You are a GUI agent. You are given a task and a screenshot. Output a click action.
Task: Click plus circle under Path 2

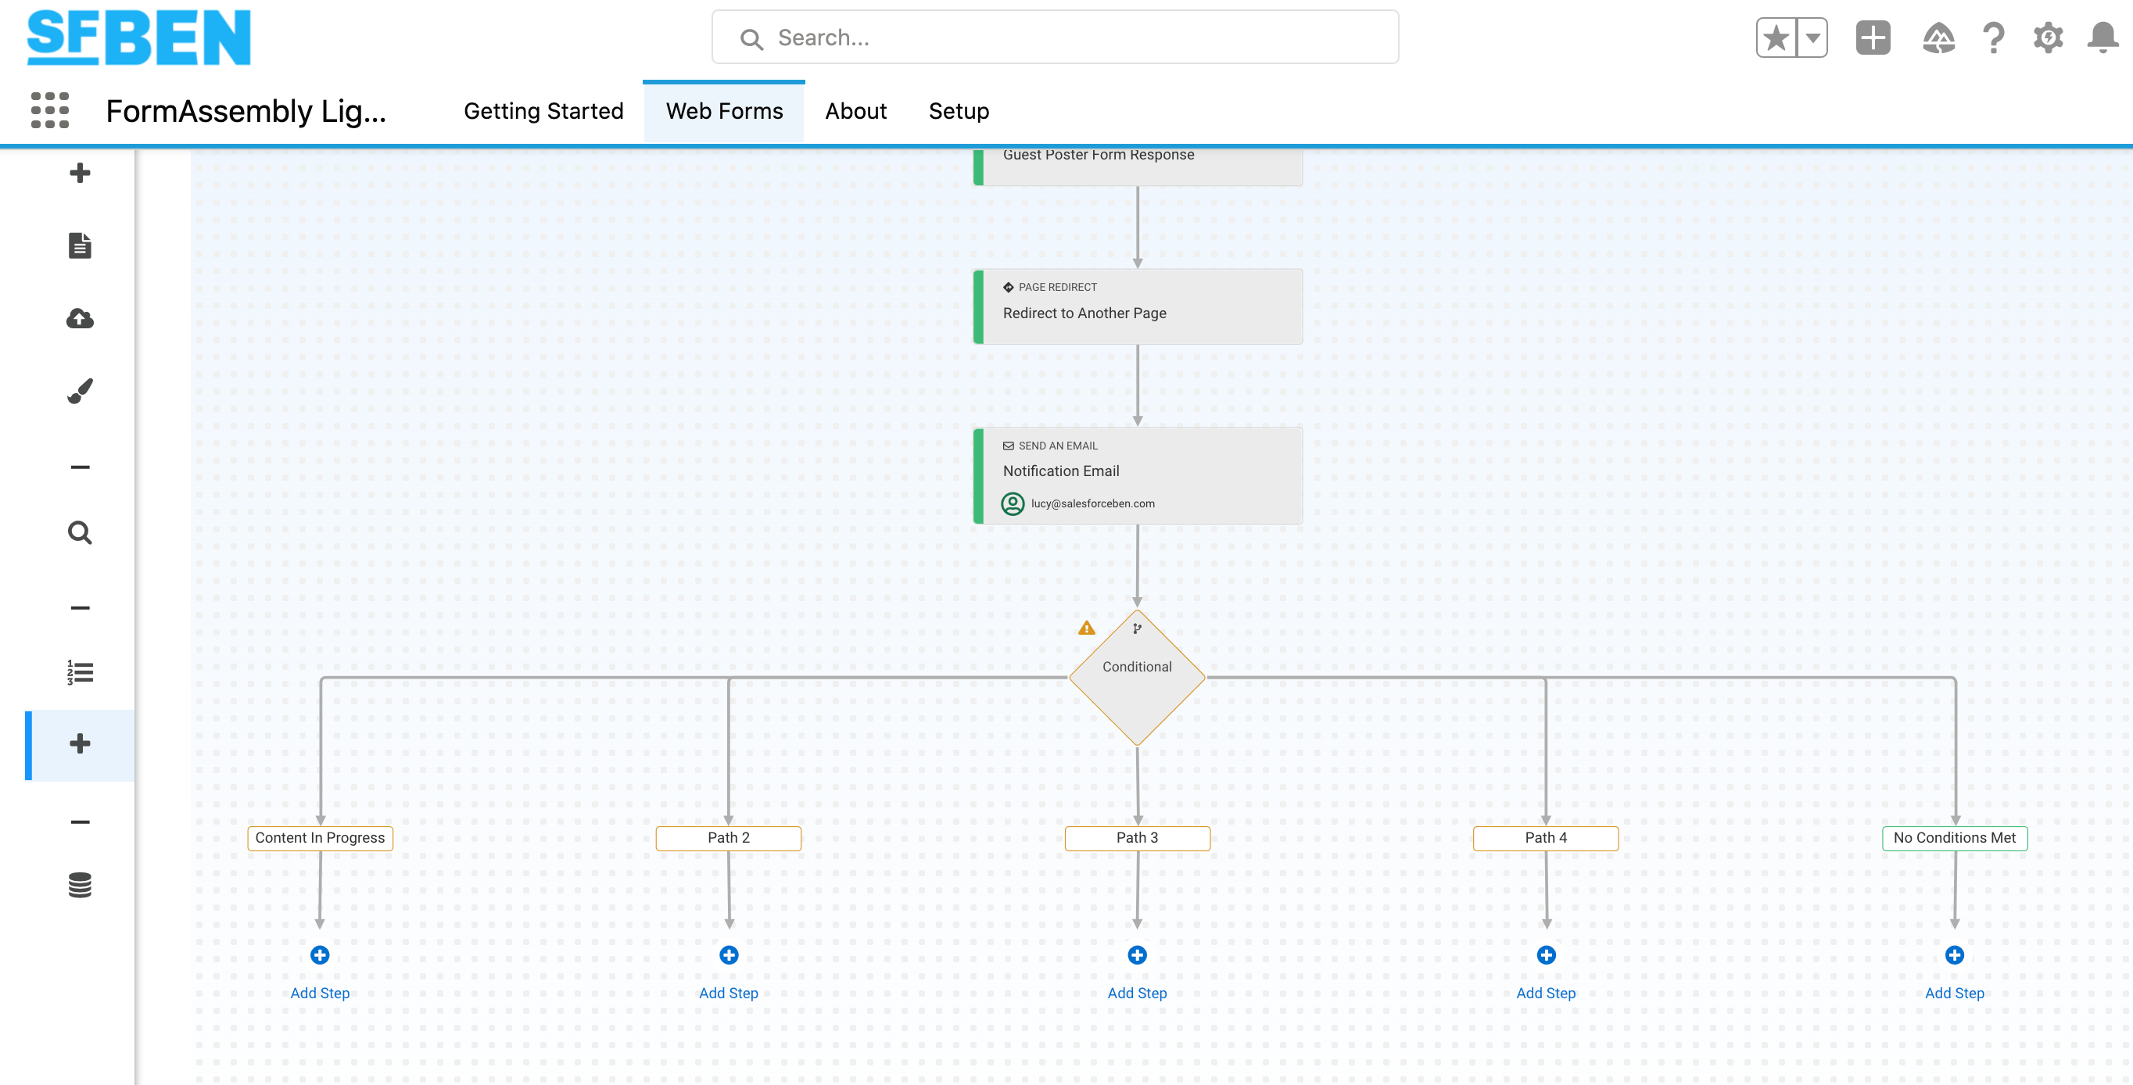[x=729, y=955]
